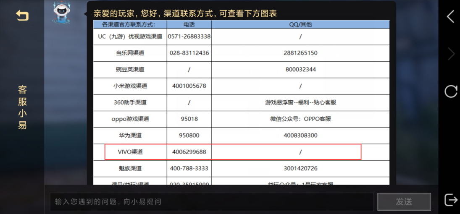Click the QQ/其他 column header

[300, 24]
